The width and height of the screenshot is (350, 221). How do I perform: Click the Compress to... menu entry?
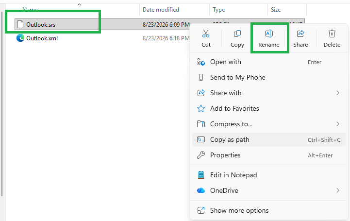[x=269, y=124]
